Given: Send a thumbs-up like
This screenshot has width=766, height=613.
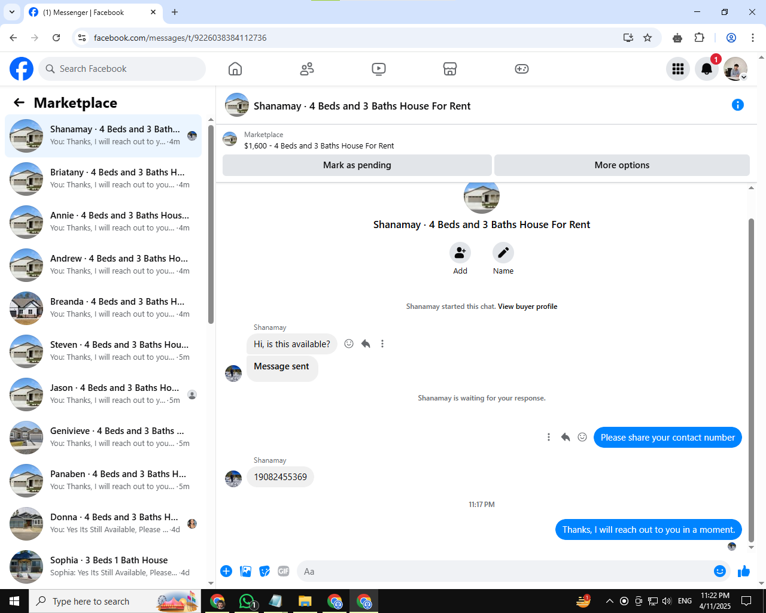Looking at the screenshot, I should click(x=744, y=571).
